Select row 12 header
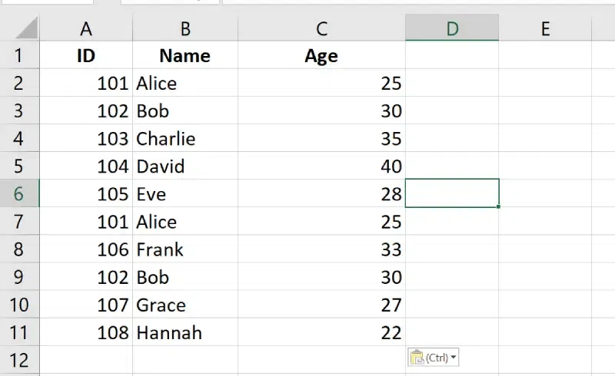This screenshot has height=376, width=615. 19,360
